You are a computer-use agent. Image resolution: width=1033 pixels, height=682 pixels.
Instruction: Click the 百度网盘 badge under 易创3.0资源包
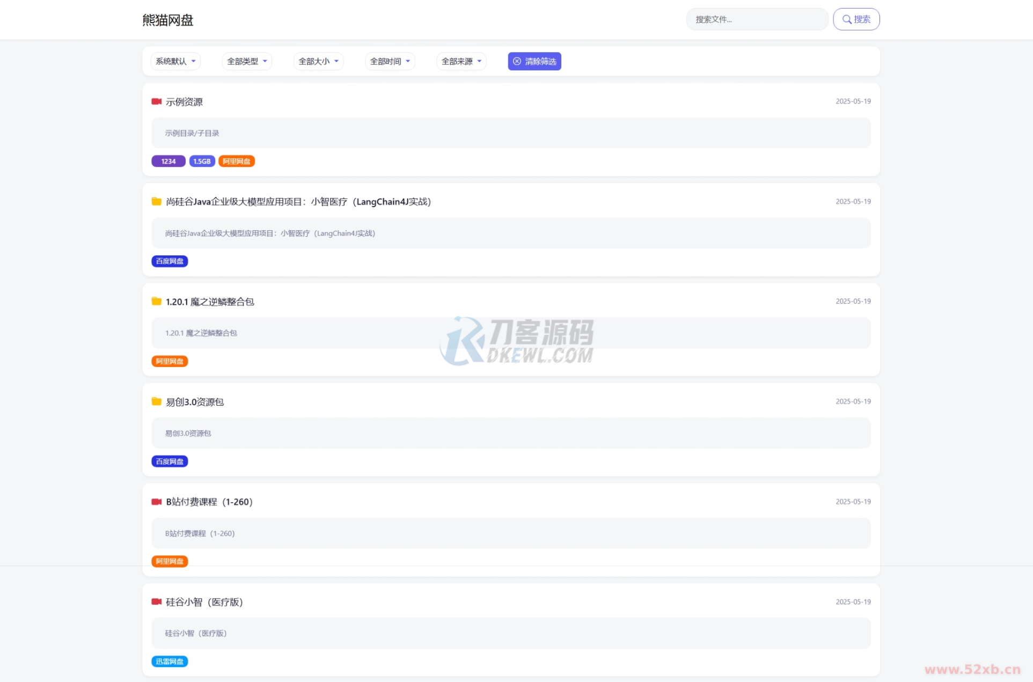coord(170,461)
